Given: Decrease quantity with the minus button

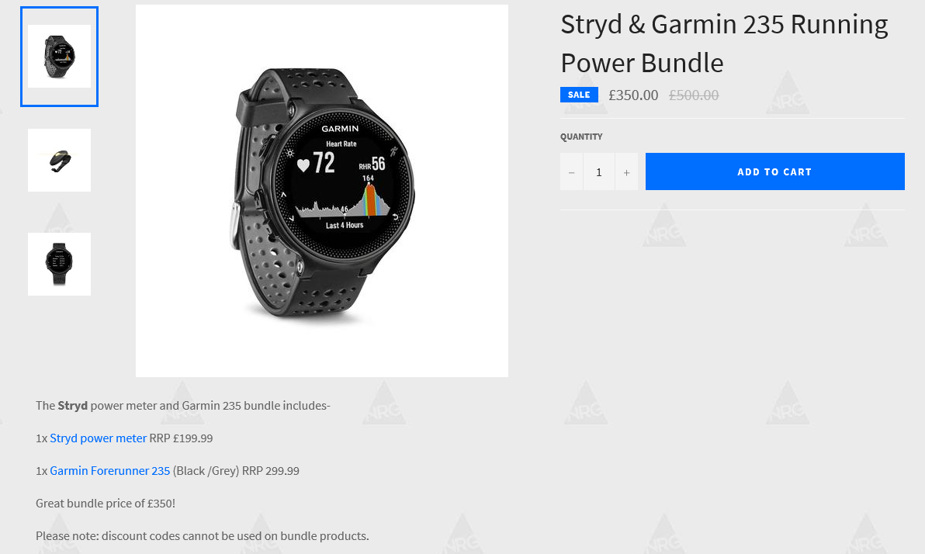Looking at the screenshot, I should (x=571, y=171).
